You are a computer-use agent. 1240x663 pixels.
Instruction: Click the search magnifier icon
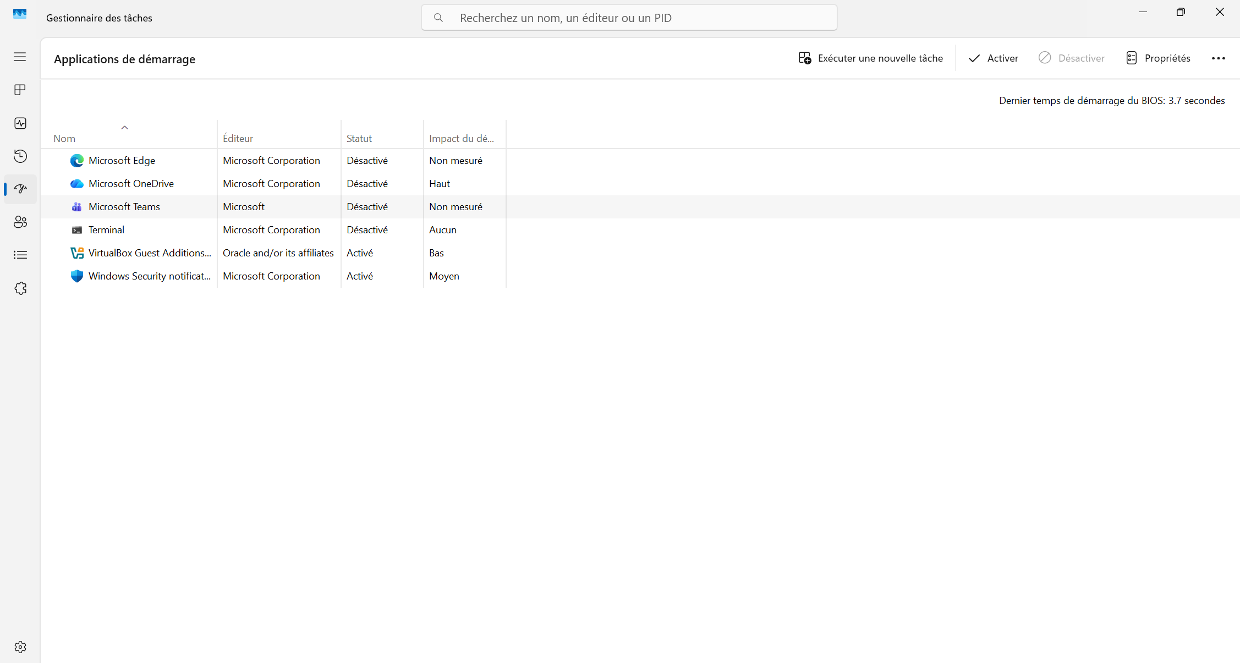pos(438,18)
